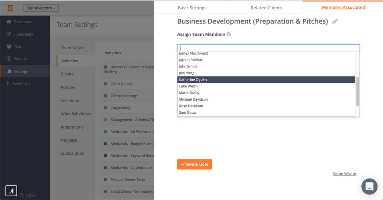Collapse the left sidebar
383x200 pixels.
(x=27, y=195)
